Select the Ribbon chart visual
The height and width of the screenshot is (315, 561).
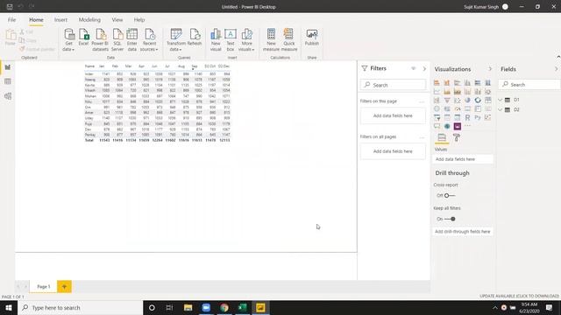488,91
